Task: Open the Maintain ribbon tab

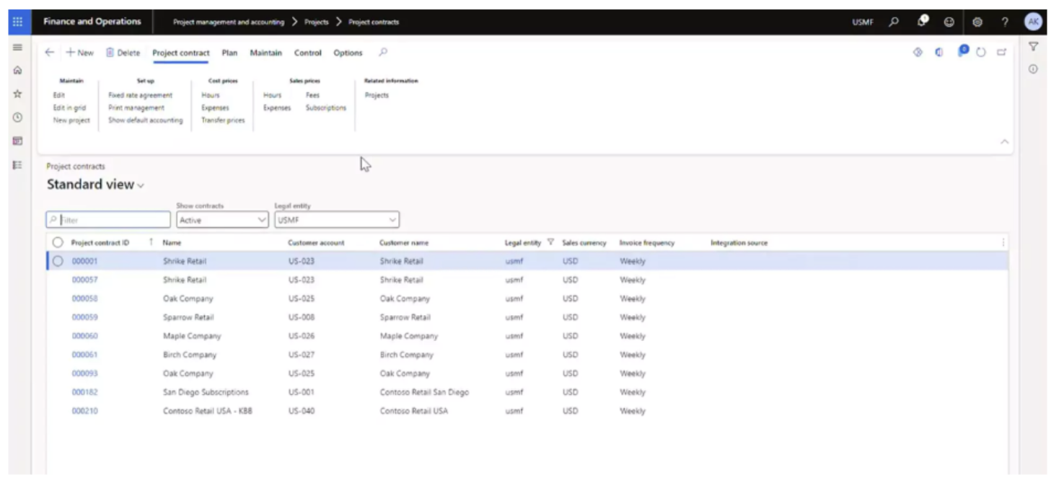Action: tap(265, 53)
